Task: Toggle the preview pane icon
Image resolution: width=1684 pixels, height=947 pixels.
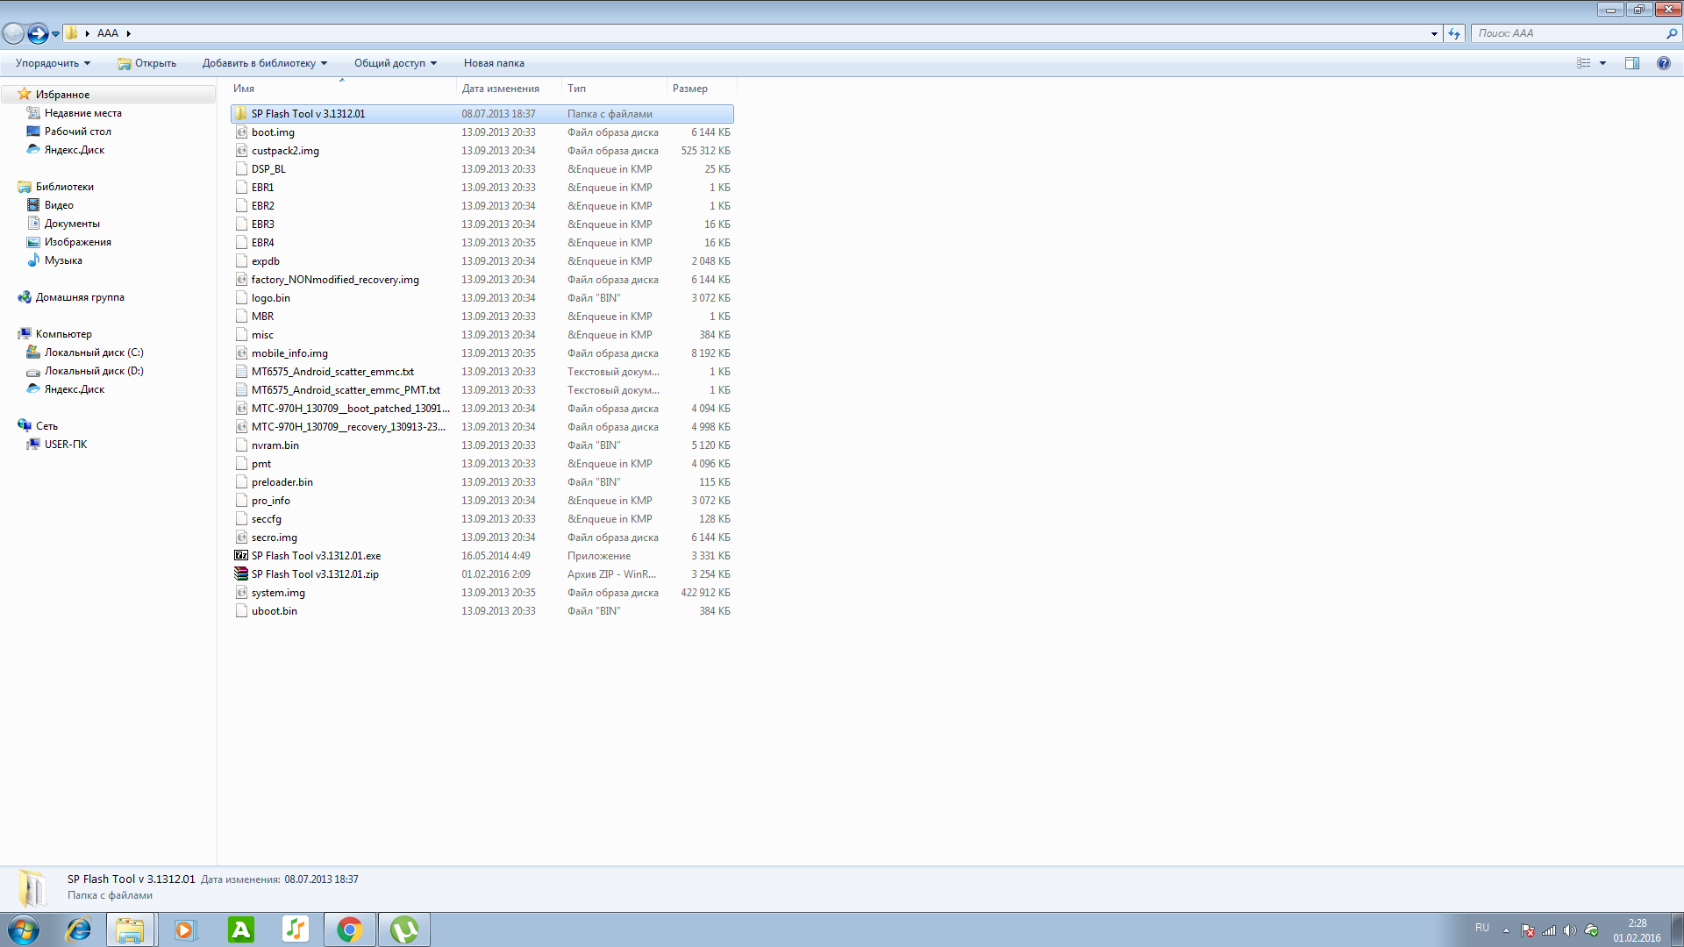Action: pyautogui.click(x=1632, y=63)
